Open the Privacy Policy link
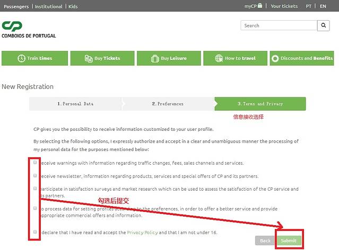Screen dimensions: 339x250 [x=141, y=233]
